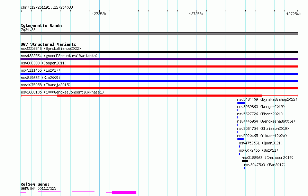The height and width of the screenshot is (196, 308).
Task: Click nsv5556846 (ByrskaBishop2022) label
Action: 51,48
